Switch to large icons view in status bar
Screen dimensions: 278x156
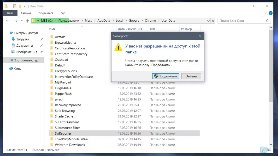point(269,150)
